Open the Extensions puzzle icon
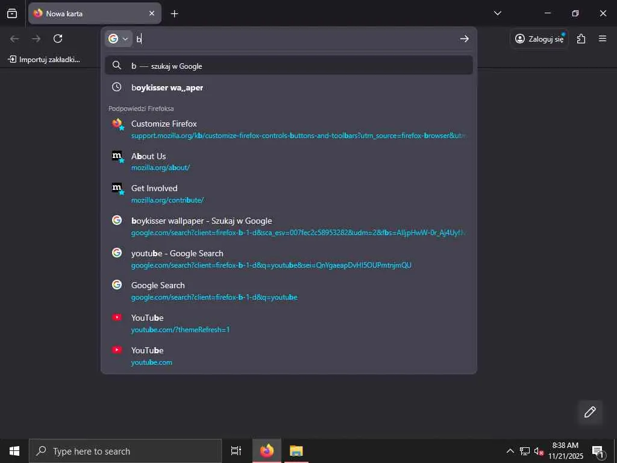Image resolution: width=617 pixels, height=463 pixels. click(x=581, y=39)
